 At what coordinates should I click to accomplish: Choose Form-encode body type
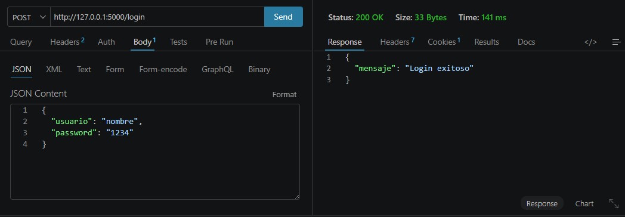point(163,69)
